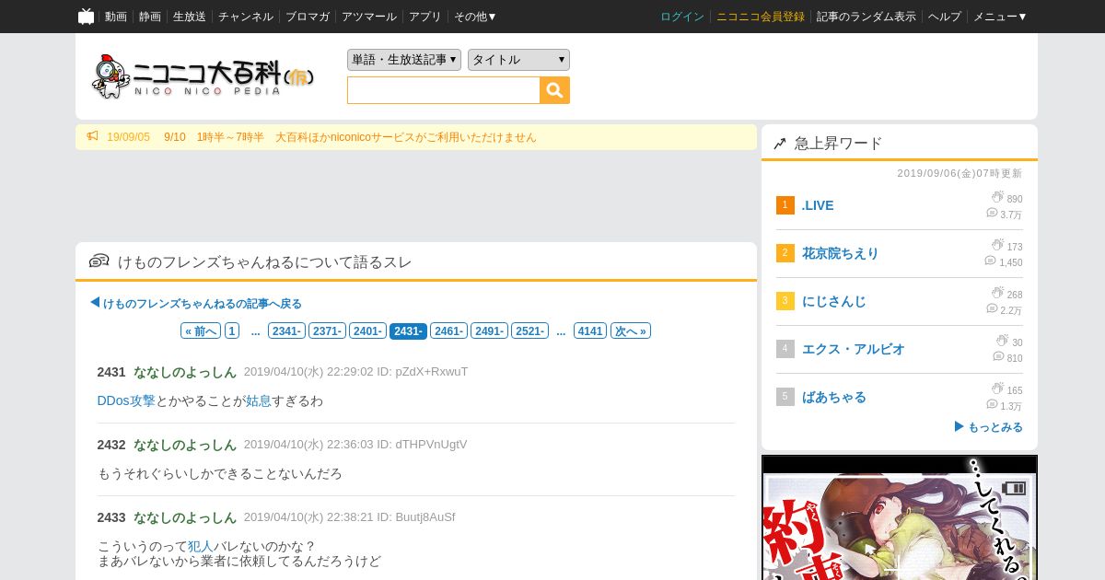
Task: Open チャンネル in the top navigation
Action: (246, 17)
